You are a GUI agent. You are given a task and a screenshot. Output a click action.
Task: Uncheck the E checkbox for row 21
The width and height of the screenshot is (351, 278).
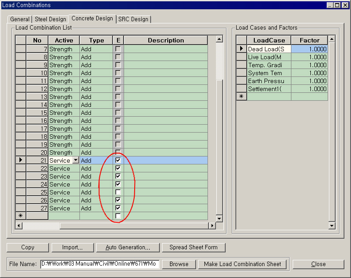(x=118, y=160)
